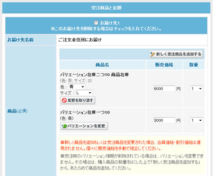Click the お届け先名前 label
The image size is (213, 176).
click(20, 40)
